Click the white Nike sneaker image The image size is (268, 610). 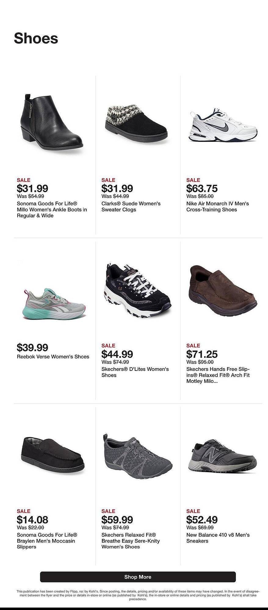(x=223, y=125)
